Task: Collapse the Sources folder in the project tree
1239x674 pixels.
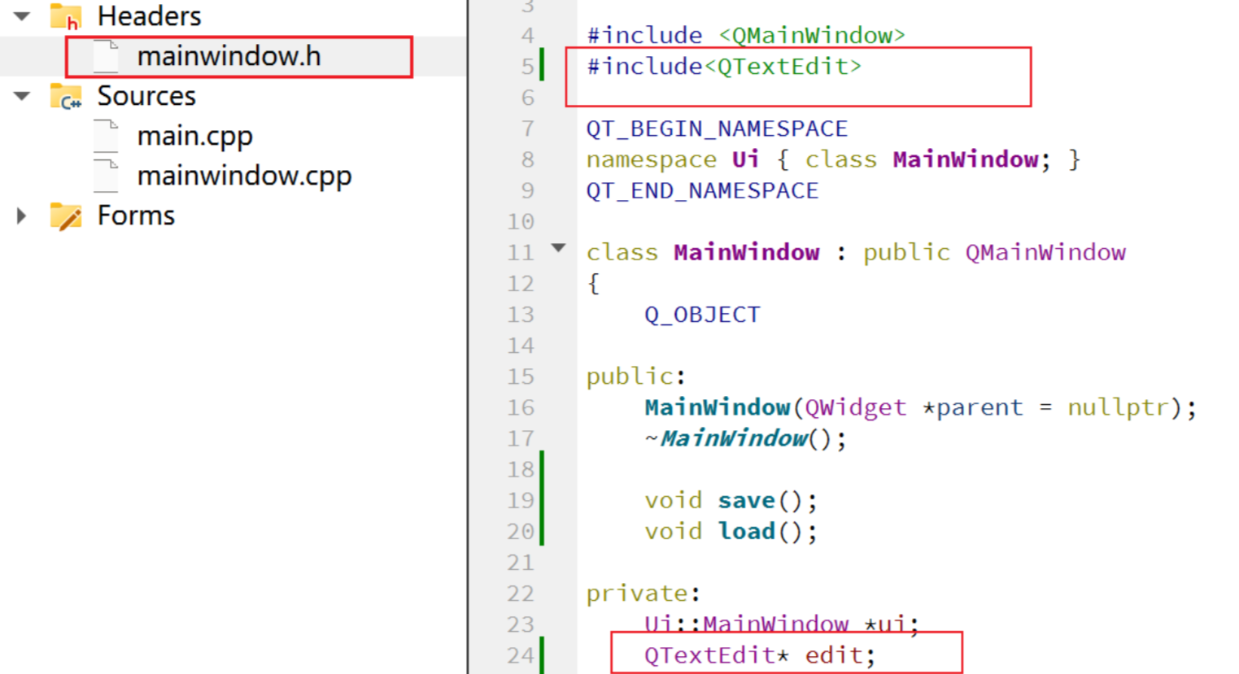Action: click(x=20, y=95)
